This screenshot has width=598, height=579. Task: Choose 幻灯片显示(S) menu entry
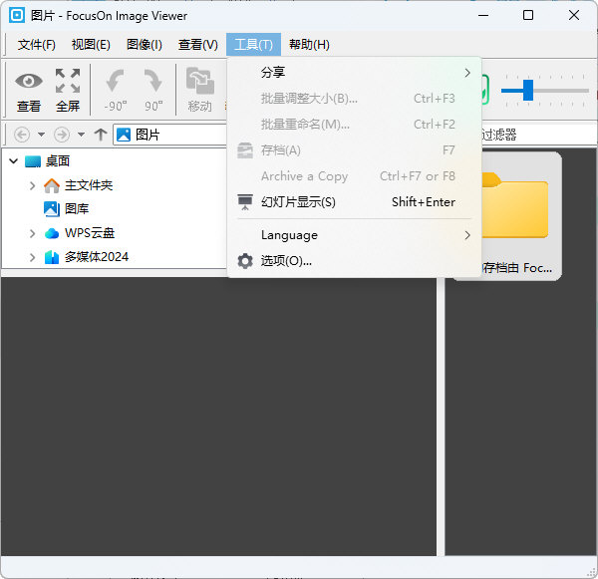pyautogui.click(x=354, y=202)
